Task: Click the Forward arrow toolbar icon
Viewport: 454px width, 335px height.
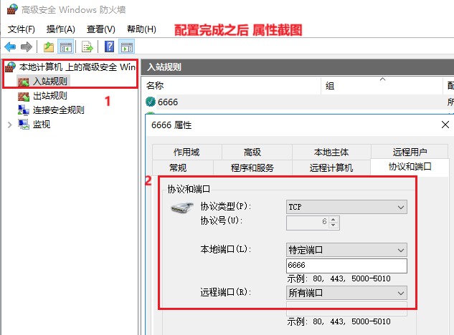Action: [27, 47]
